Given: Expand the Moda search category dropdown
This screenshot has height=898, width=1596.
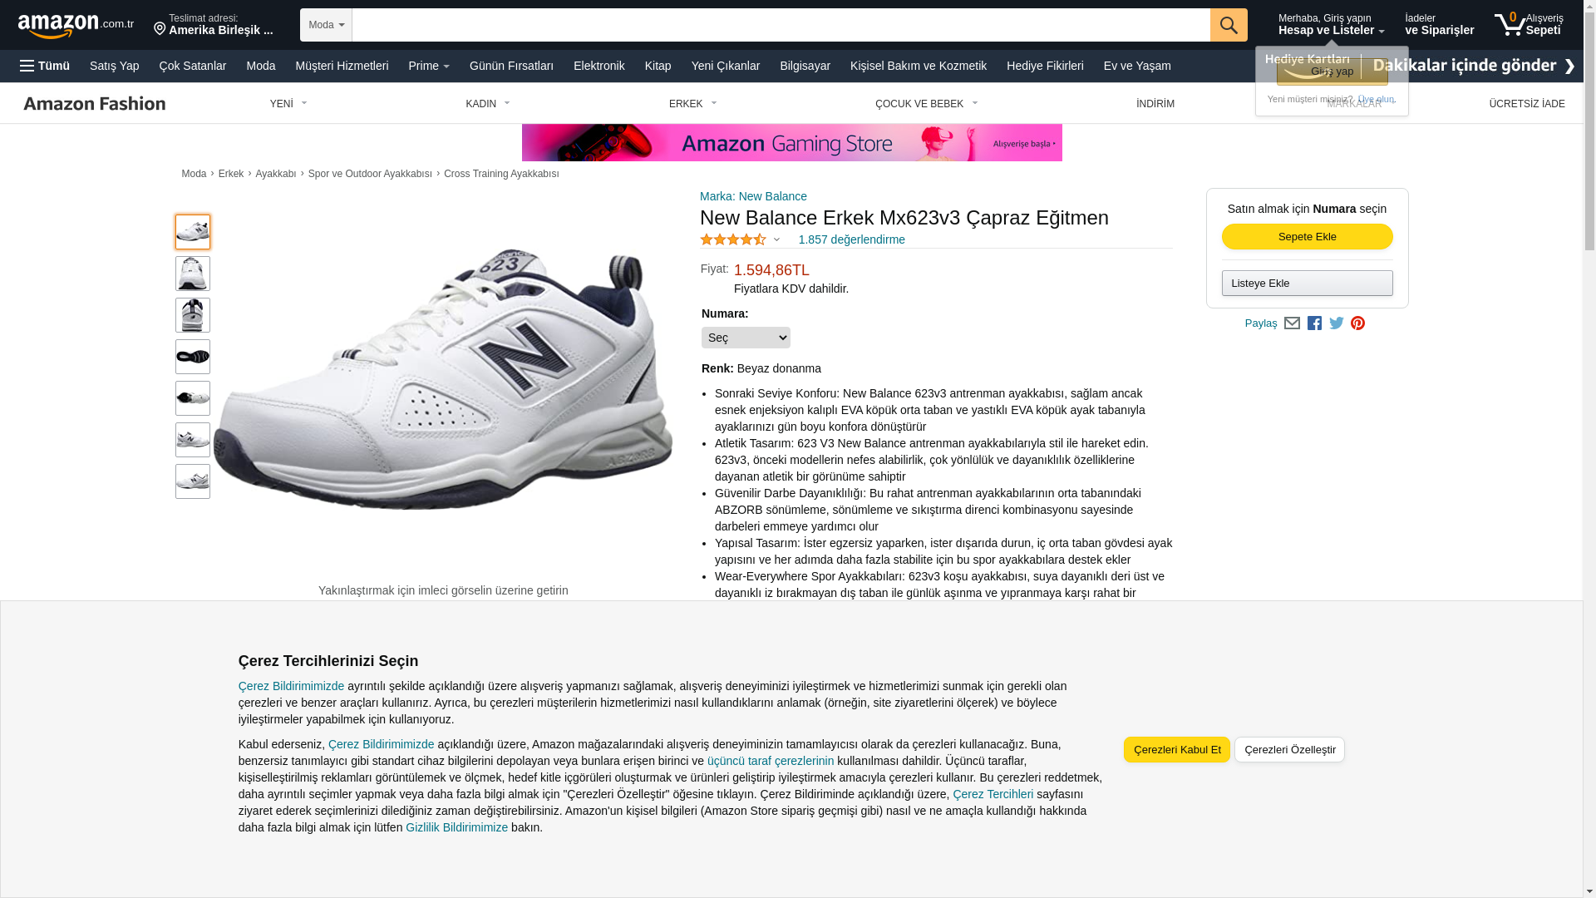Looking at the screenshot, I should coord(326,25).
